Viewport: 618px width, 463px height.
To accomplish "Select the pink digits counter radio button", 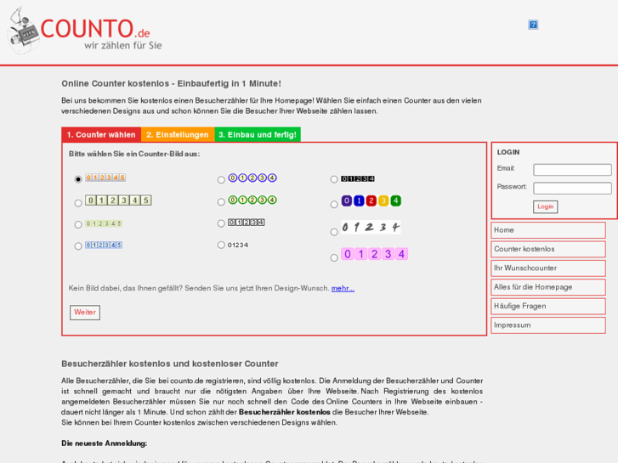I will pyautogui.click(x=334, y=258).
